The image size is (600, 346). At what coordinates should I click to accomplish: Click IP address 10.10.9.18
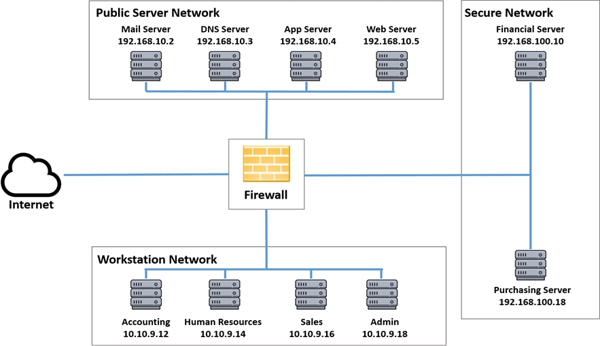pos(385,334)
